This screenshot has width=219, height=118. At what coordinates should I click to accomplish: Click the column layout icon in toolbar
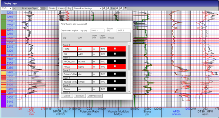(126, 8)
